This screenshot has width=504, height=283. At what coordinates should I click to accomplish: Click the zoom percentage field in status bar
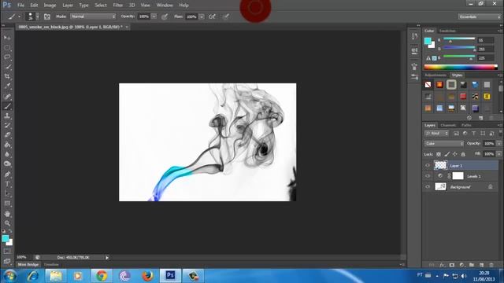click(x=21, y=257)
